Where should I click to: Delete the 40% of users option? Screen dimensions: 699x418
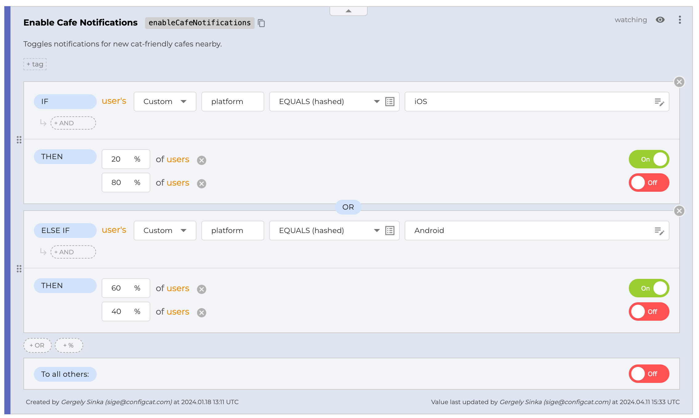[x=201, y=312]
